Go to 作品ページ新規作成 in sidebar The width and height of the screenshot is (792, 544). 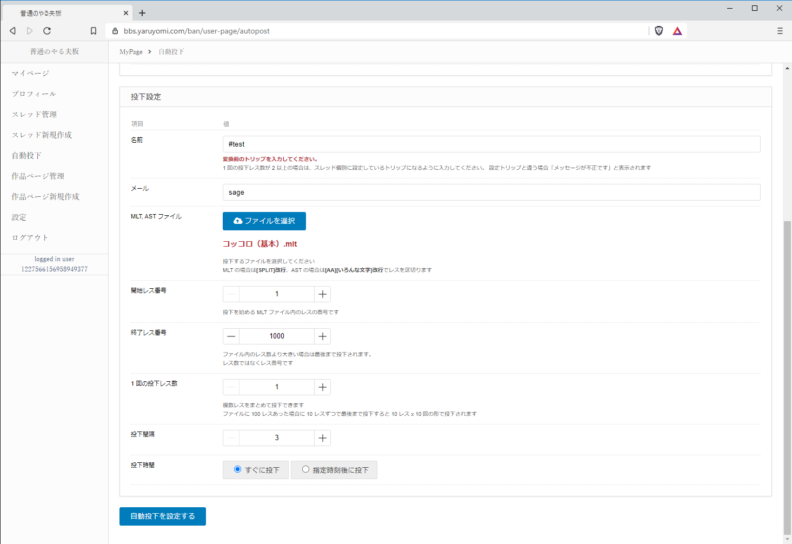(x=45, y=197)
